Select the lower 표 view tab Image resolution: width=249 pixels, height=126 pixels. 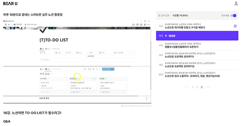(x=42, y=69)
